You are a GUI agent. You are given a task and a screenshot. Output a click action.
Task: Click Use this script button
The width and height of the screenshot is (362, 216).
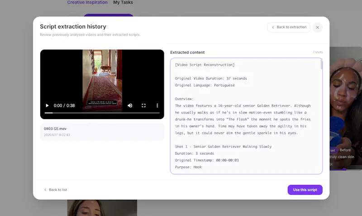pos(305,190)
